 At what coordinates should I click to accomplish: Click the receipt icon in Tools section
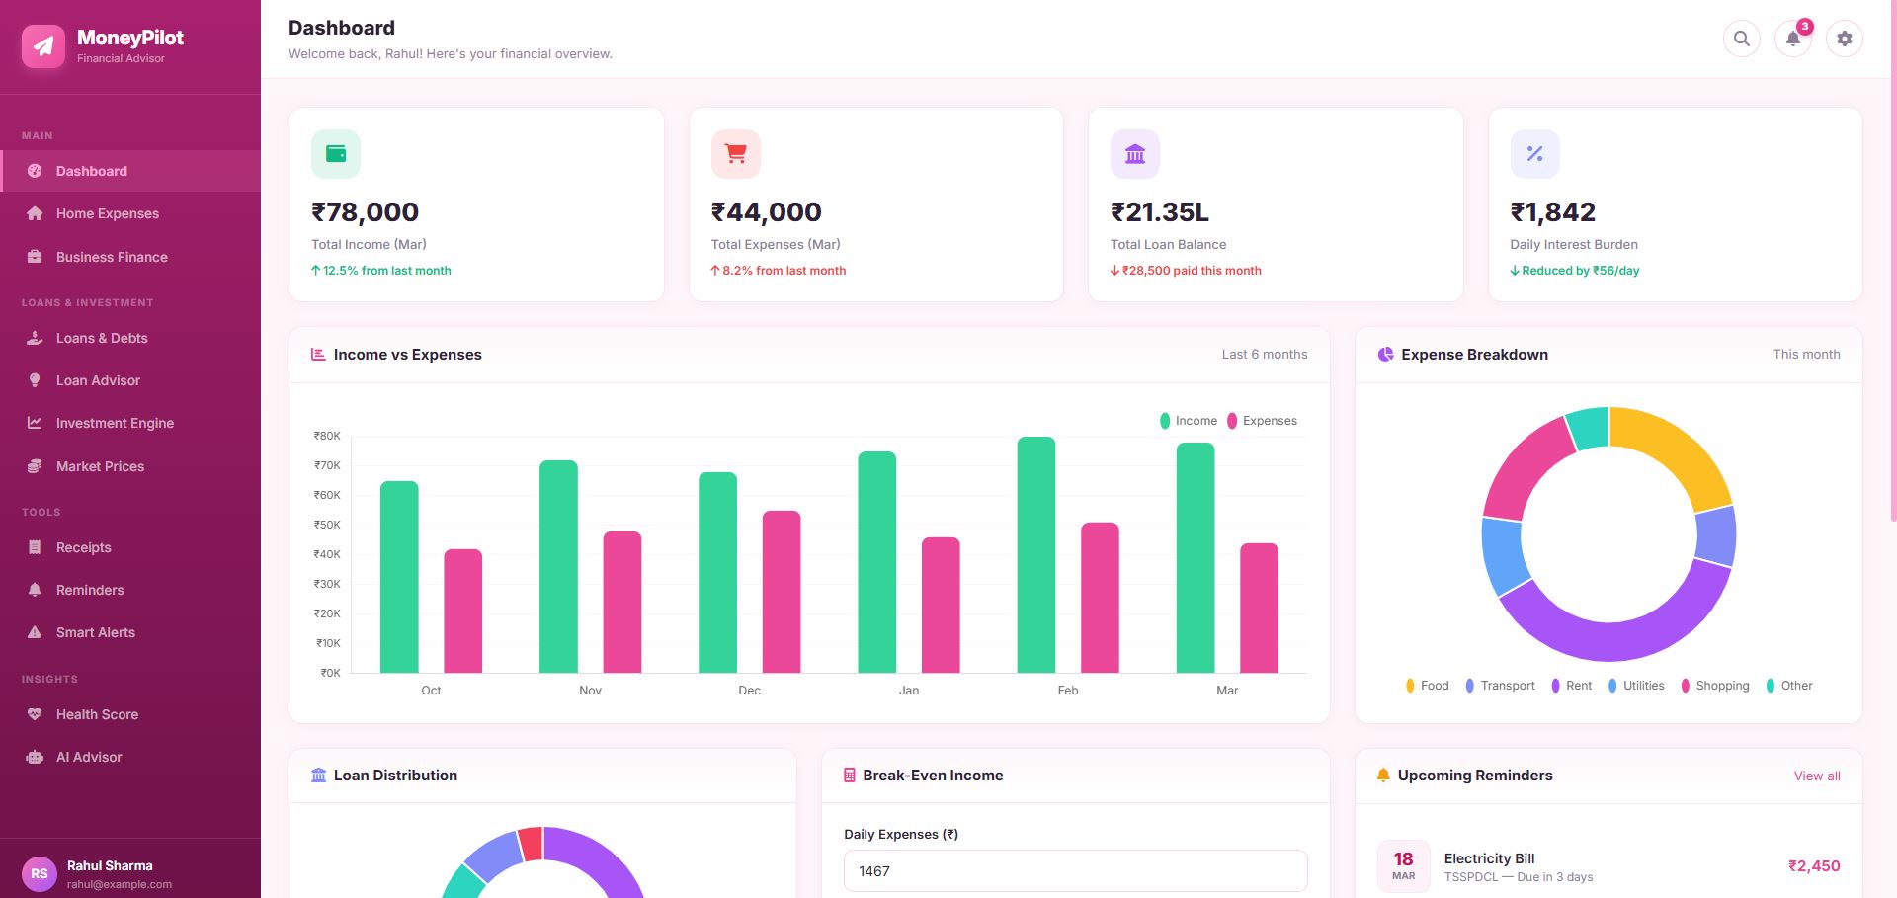coord(35,547)
